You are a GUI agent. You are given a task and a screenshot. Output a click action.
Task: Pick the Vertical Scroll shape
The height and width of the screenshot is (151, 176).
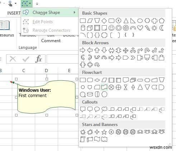point(83,139)
